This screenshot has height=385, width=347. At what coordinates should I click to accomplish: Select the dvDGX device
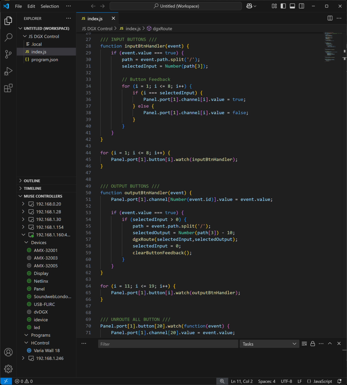coord(41,312)
